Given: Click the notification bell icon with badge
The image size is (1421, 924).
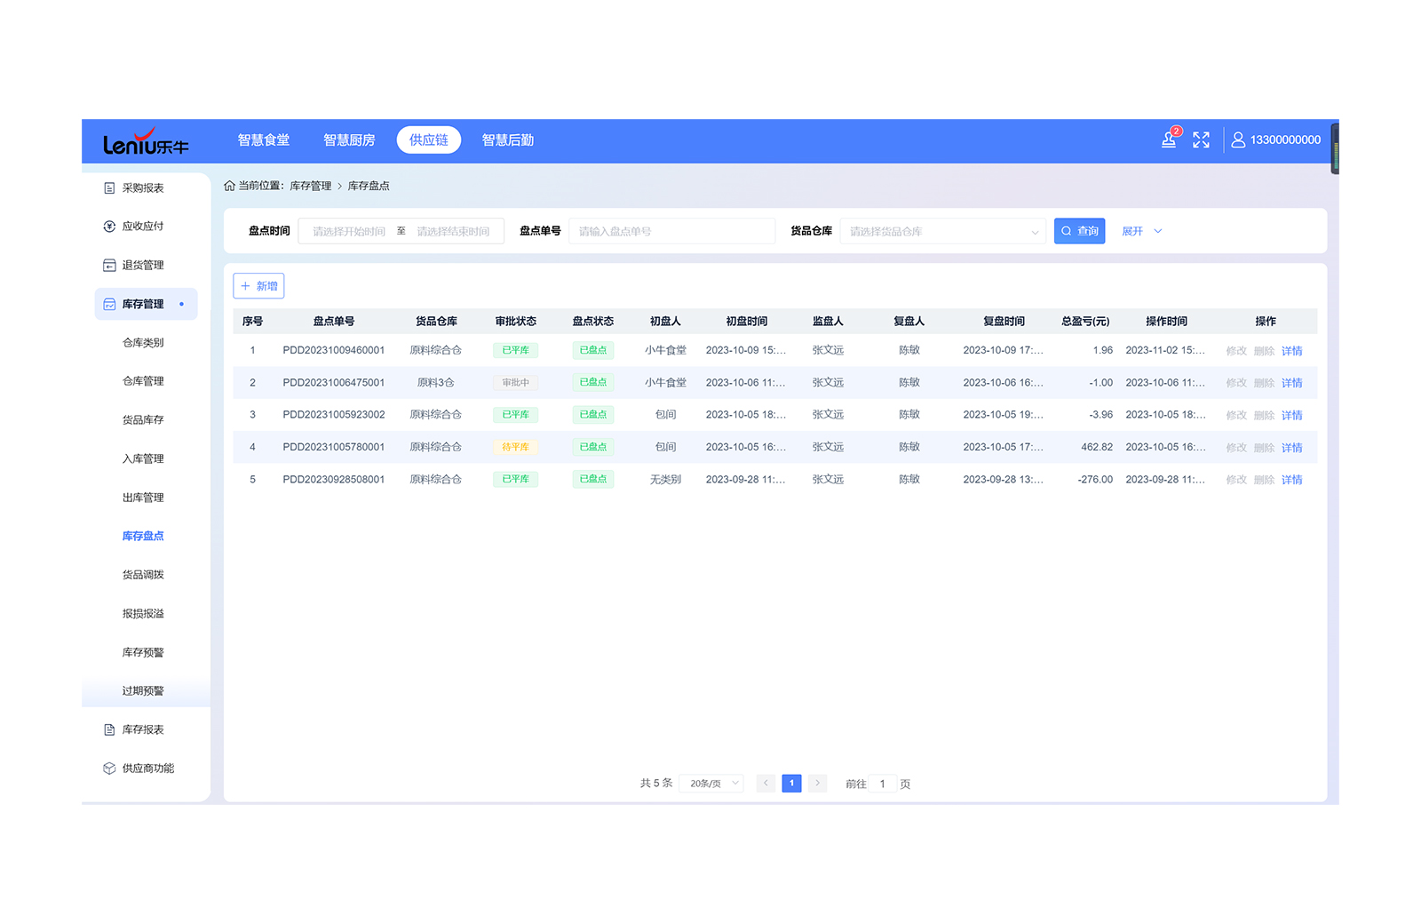Looking at the screenshot, I should coord(1170,139).
